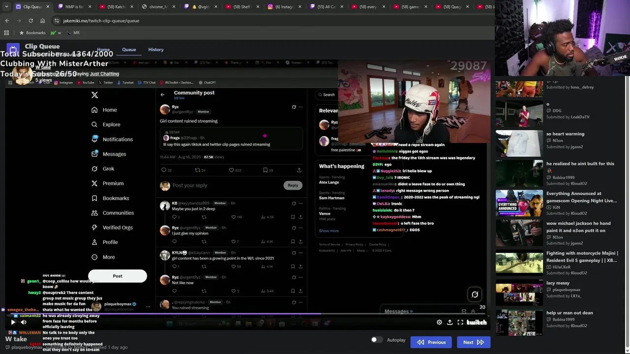Screen dimensions: 630x354
Task: Open Profile in the X sidebar
Action: 104,242
